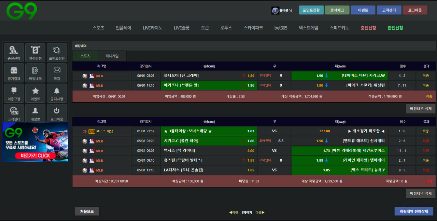The image size is (437, 221).
Task: Delete the first bet with 배팅내역 삭제
Action: point(421,109)
